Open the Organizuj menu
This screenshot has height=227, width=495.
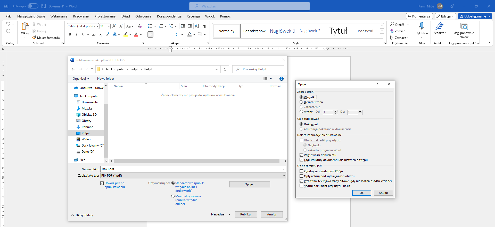81,79
